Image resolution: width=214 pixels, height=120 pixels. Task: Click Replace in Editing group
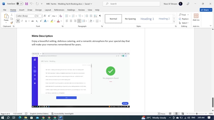tap(184, 19)
